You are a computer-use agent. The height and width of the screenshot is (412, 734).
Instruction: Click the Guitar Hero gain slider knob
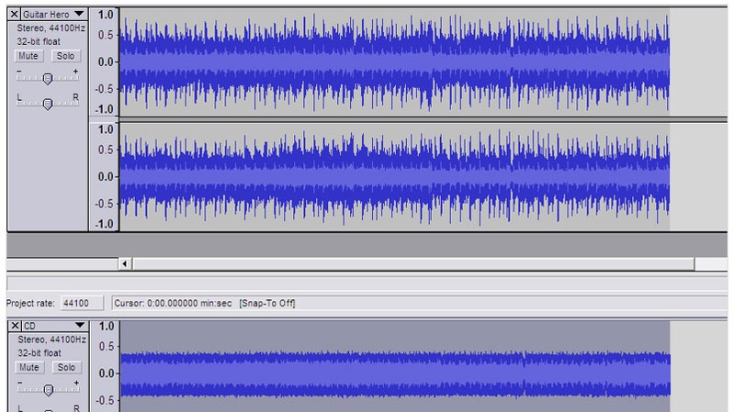coord(48,79)
